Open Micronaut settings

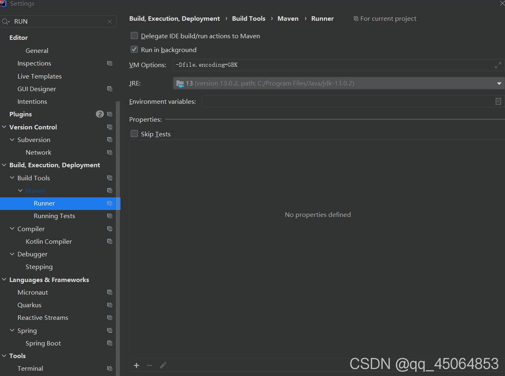point(33,292)
